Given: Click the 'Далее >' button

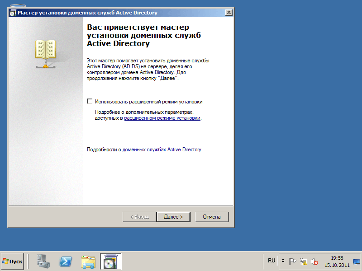Looking at the screenshot, I should 173,217.
